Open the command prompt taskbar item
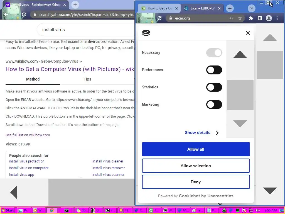 (x=67, y=210)
